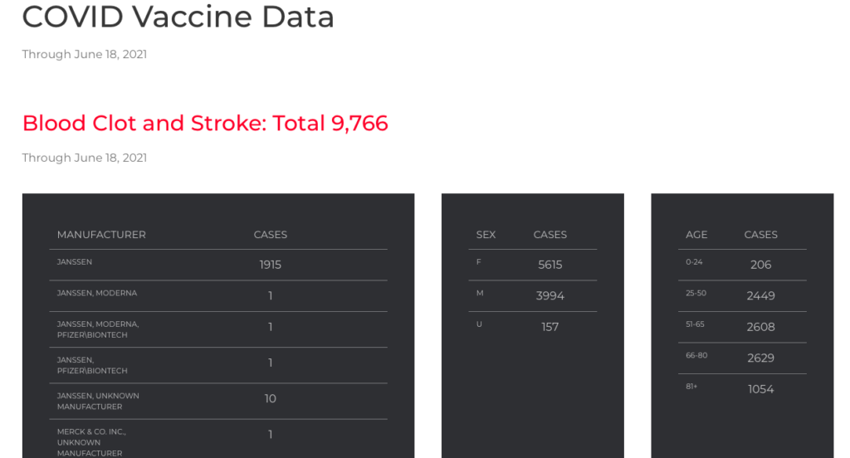Select the 25-50 age cases value 2449
850x458 pixels.
(x=760, y=296)
